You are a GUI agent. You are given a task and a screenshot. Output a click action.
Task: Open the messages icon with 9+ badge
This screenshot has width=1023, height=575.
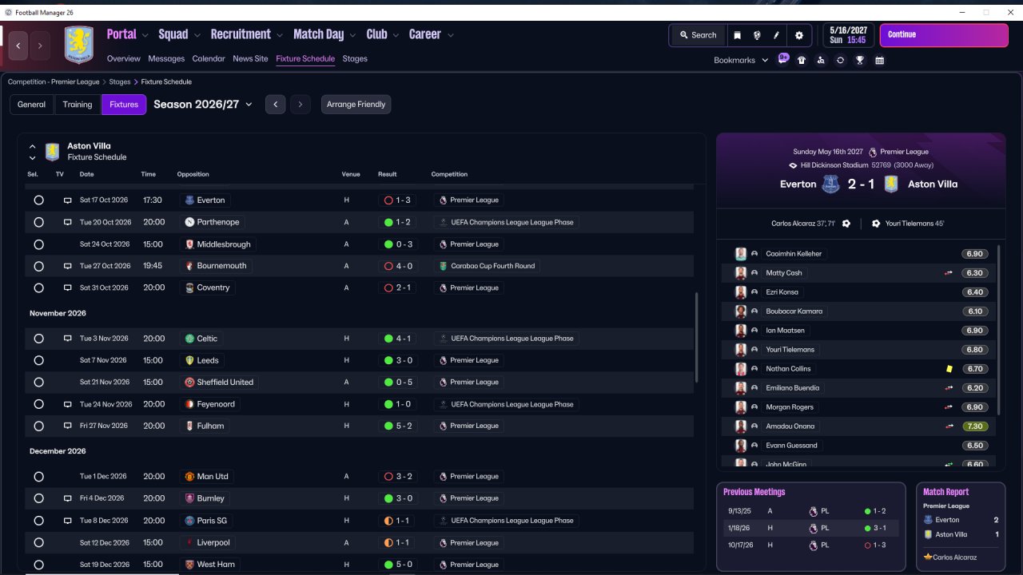[783, 59]
